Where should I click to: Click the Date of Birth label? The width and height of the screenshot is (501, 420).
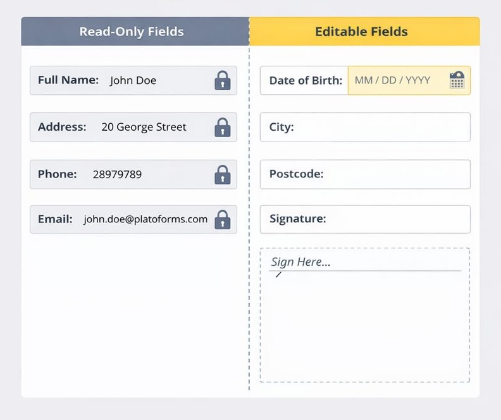click(x=306, y=80)
